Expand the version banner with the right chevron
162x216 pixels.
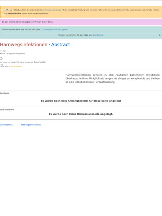pyautogui.click(x=159, y=35)
